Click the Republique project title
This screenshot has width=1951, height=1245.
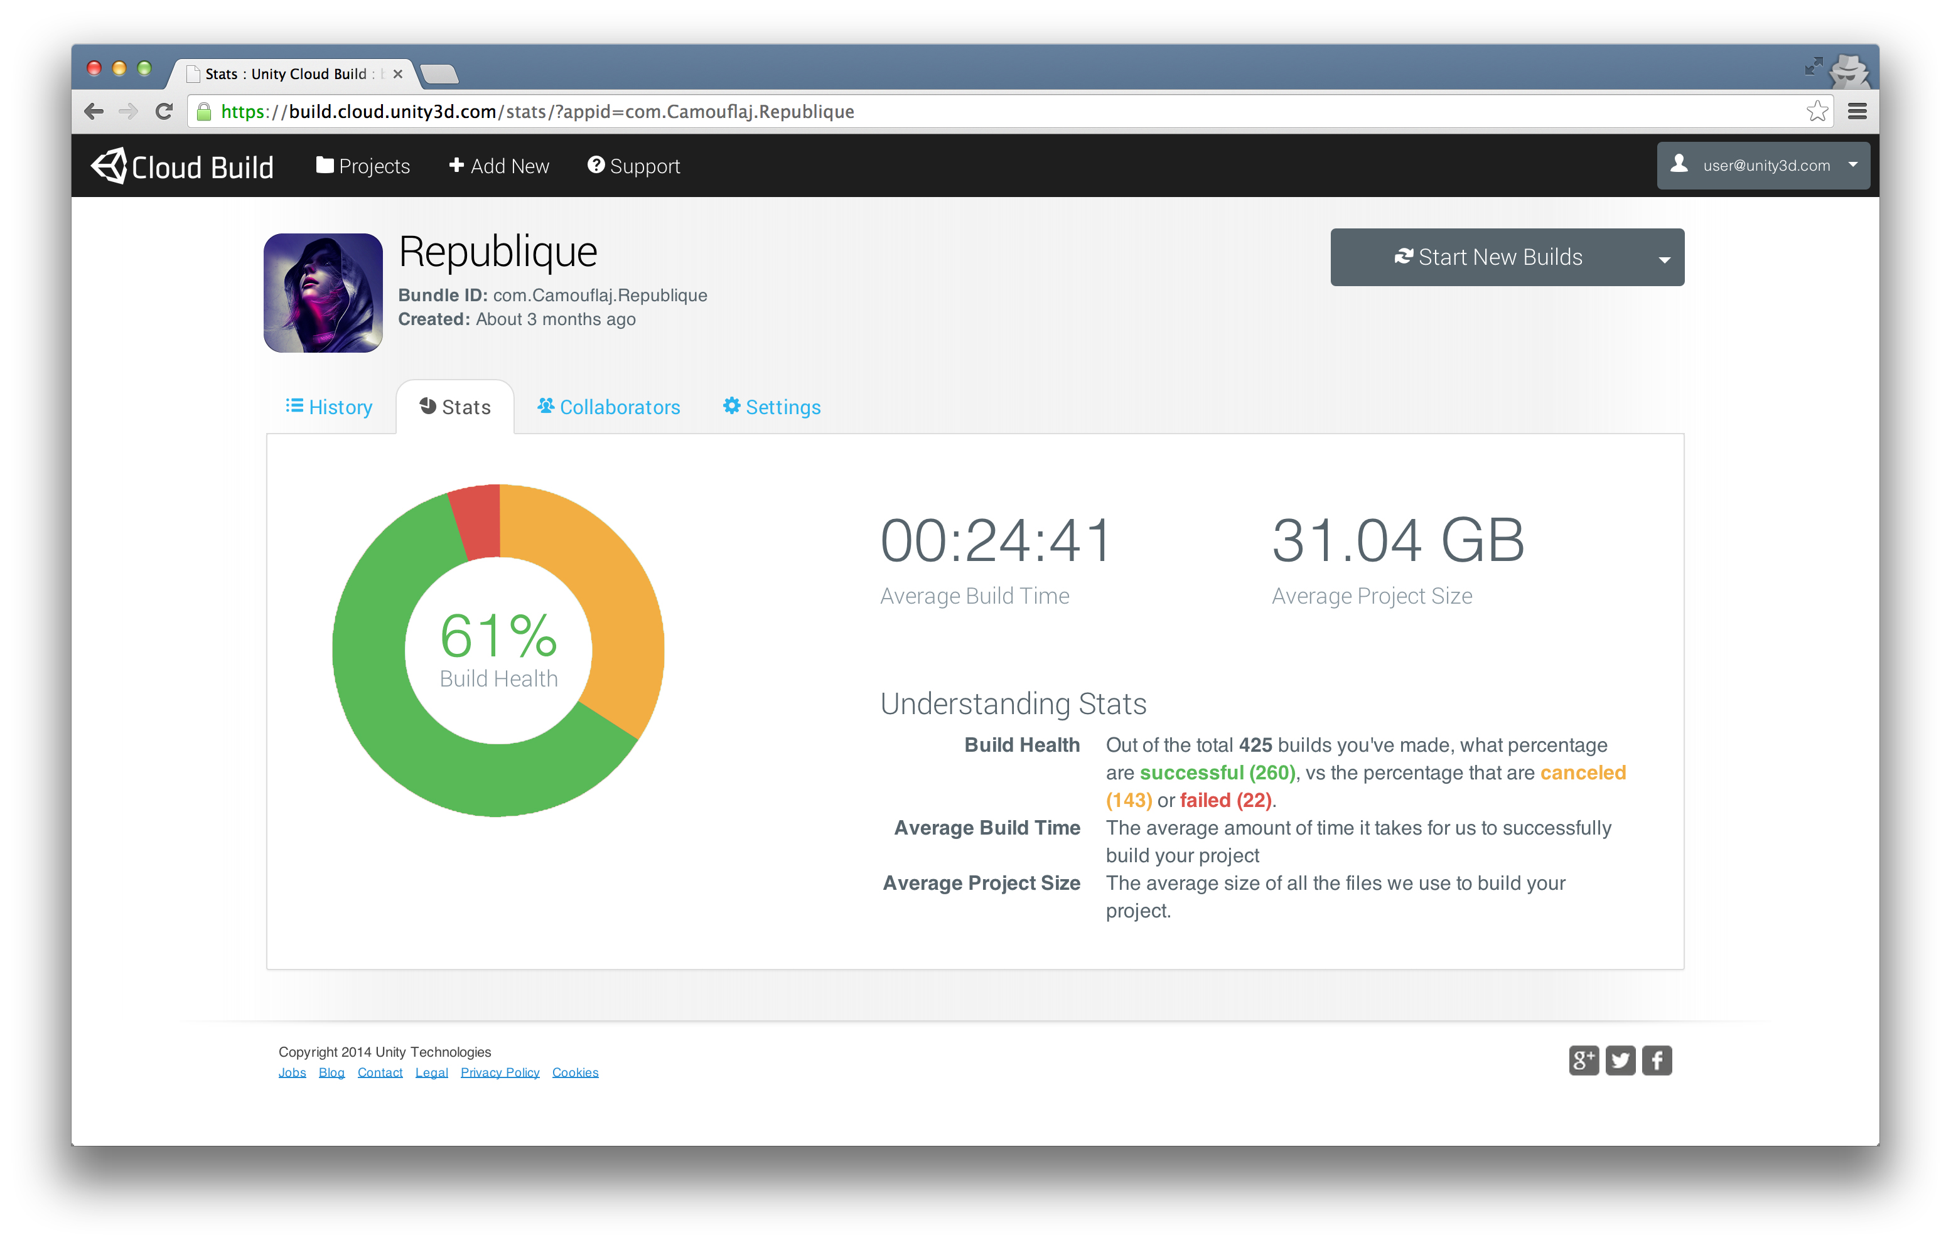point(497,252)
